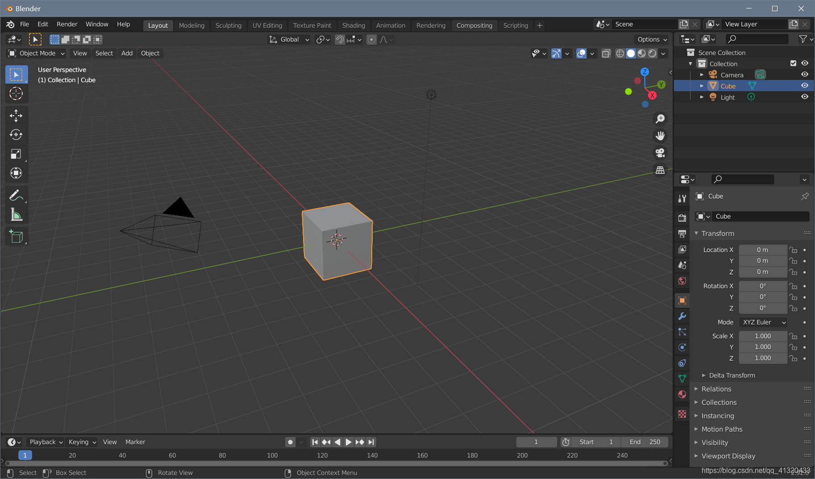Select the Add Cube tool
The image size is (815, 479).
click(x=16, y=236)
